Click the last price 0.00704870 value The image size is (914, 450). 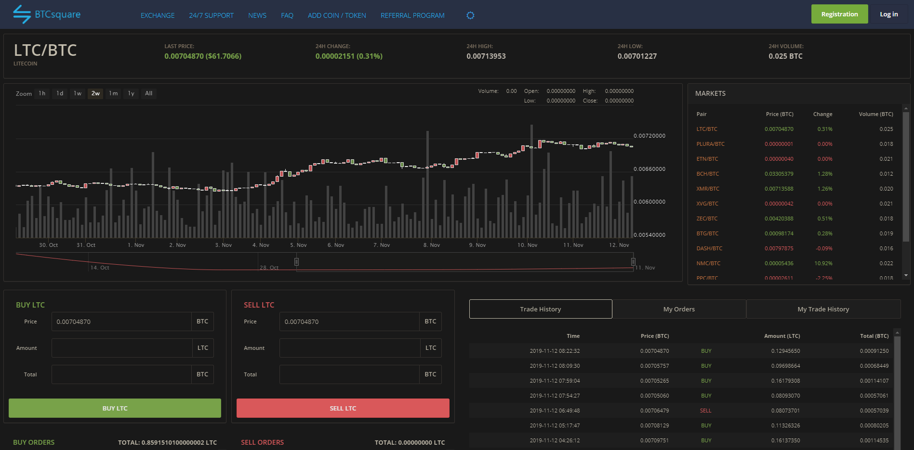pyautogui.click(x=203, y=56)
